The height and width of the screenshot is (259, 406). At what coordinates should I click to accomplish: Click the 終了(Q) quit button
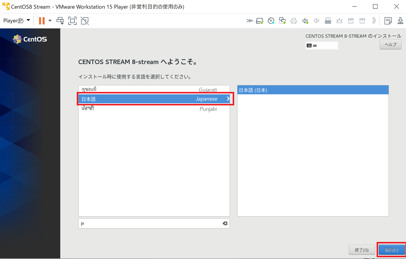tap(362, 250)
